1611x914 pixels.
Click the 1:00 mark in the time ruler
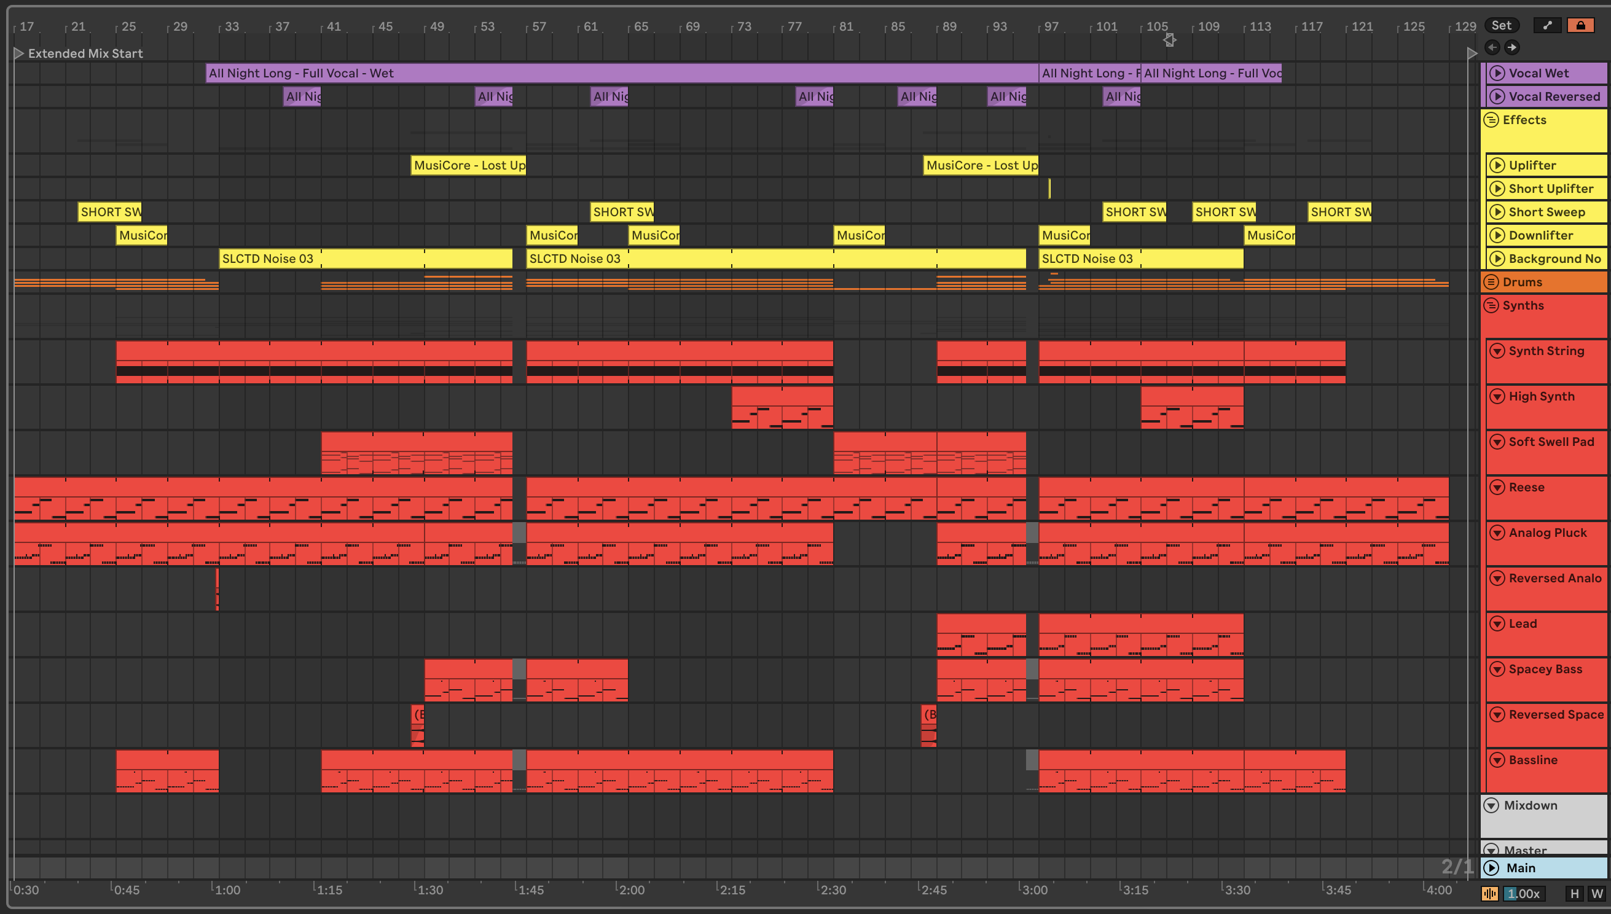coord(227,889)
